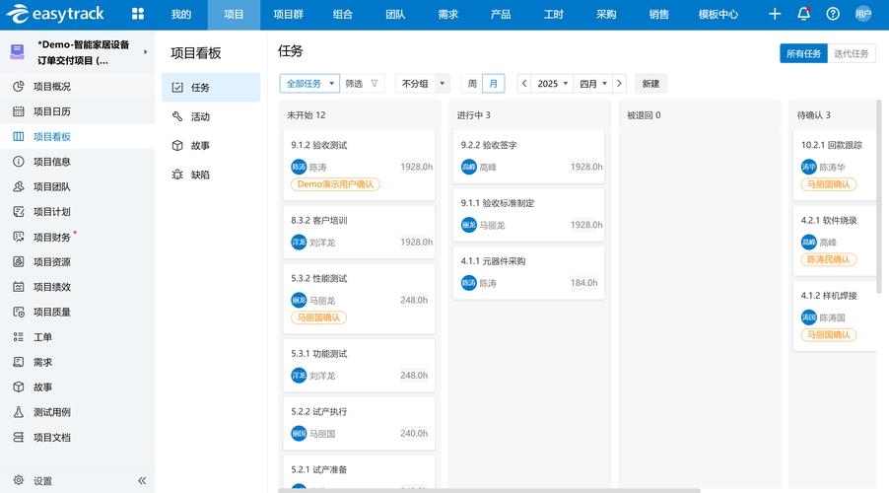Click the 项目文档 document stack icon
This screenshot has width=889, height=493.
[x=19, y=437]
